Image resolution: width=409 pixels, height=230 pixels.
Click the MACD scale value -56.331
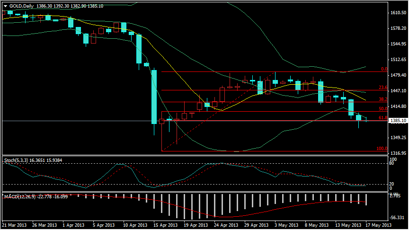397,217
